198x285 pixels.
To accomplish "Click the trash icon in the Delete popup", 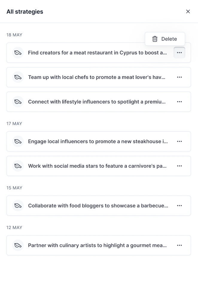I will tap(155, 39).
